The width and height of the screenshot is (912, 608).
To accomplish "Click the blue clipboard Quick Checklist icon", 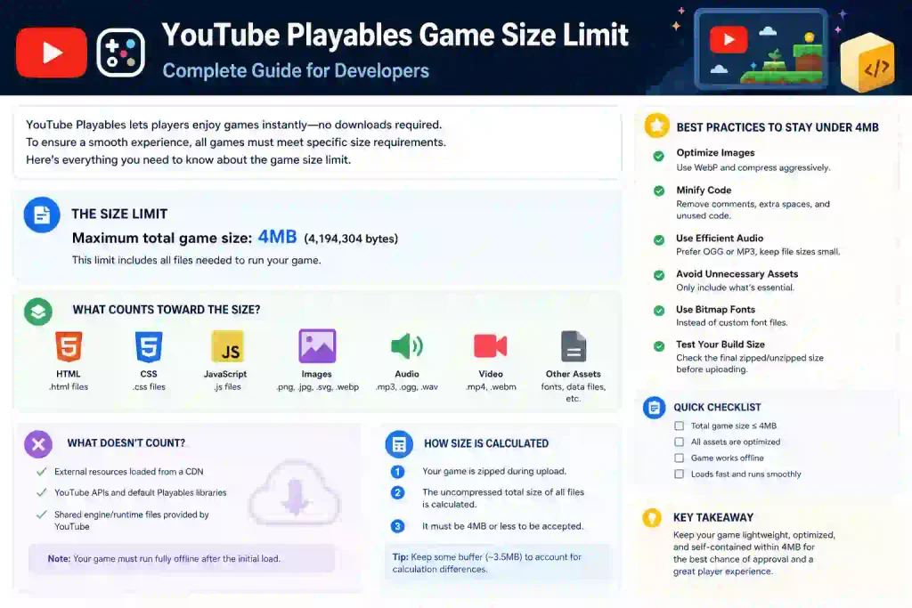I will (655, 408).
